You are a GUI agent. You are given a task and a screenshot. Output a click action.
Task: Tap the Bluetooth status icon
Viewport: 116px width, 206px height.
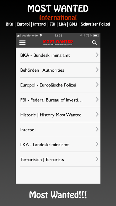84,36
